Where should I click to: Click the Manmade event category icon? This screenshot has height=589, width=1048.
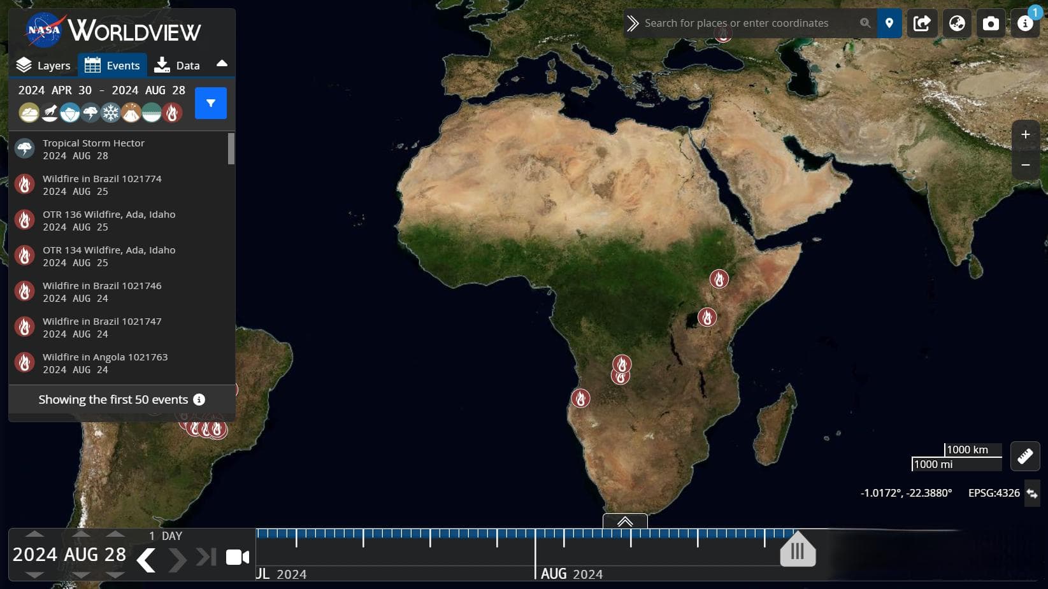[x=50, y=113]
